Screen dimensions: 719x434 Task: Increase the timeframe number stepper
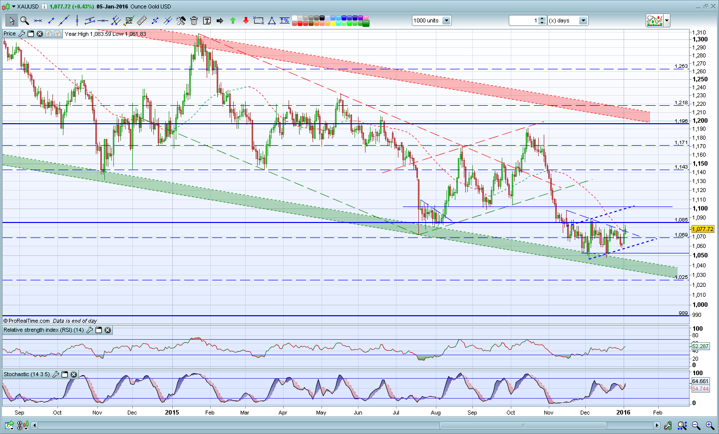[543, 18]
